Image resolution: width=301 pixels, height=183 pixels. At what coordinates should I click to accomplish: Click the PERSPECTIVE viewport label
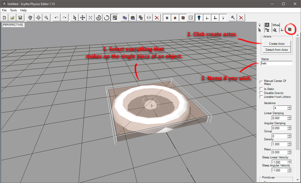(x=13, y=25)
